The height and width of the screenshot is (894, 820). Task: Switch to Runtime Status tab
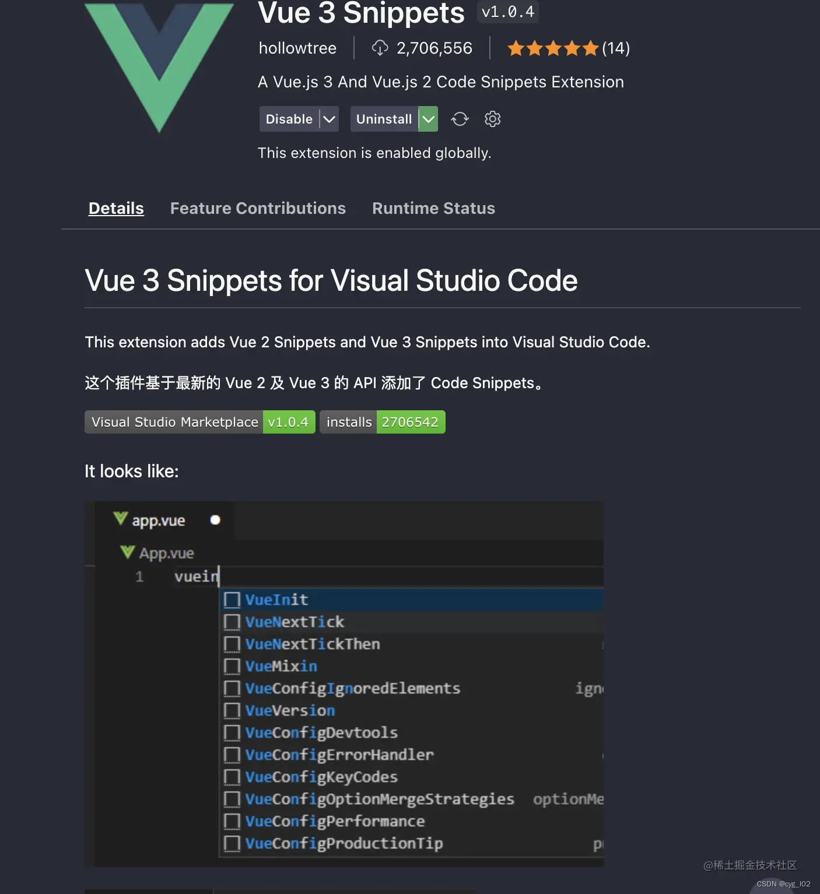[433, 208]
